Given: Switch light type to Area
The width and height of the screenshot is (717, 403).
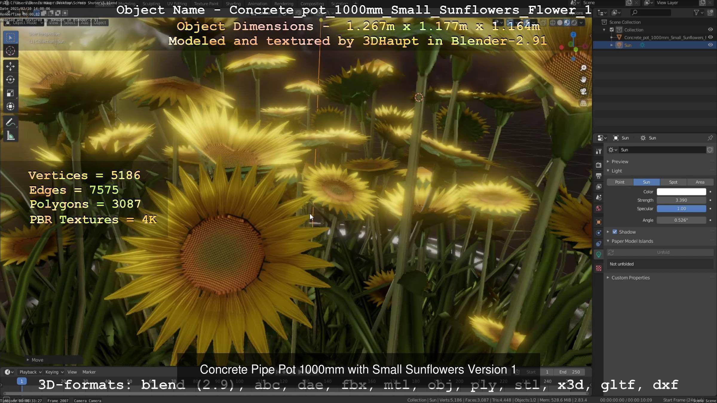Looking at the screenshot, I should tap(700, 182).
